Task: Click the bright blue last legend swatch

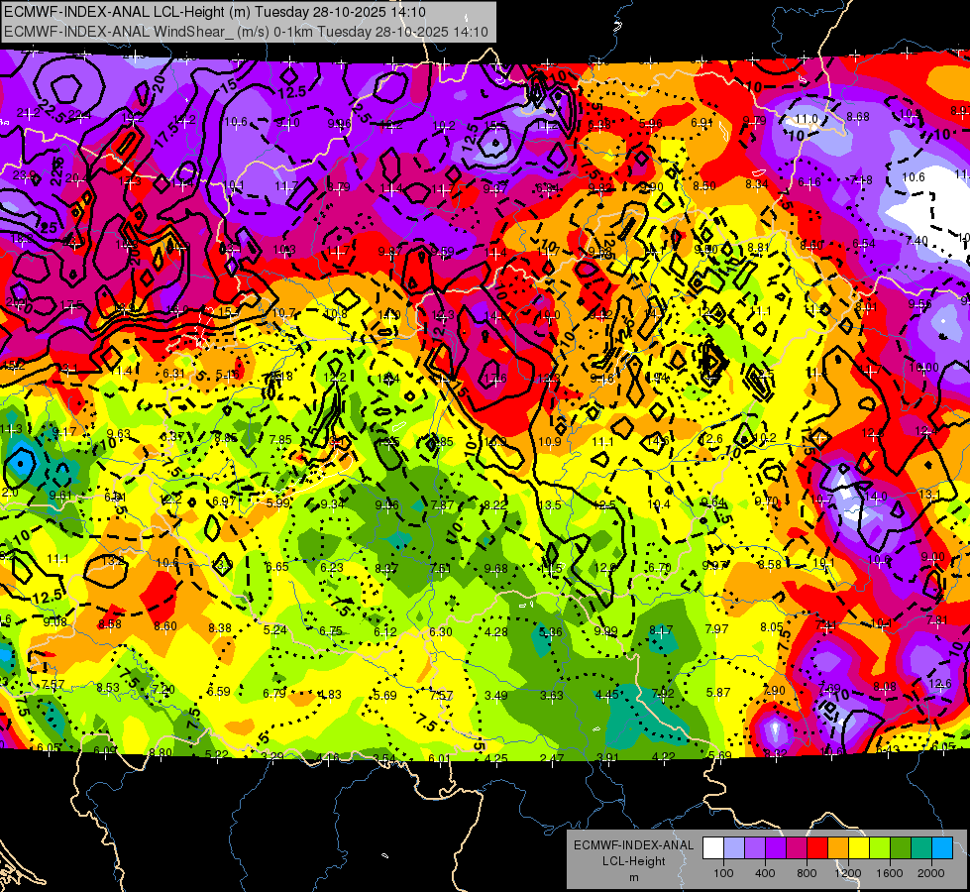Action: click(x=943, y=848)
